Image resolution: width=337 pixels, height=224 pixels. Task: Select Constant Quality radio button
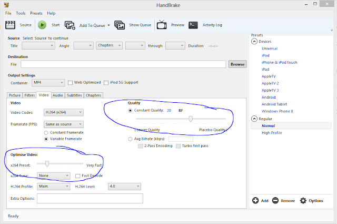(x=130, y=111)
